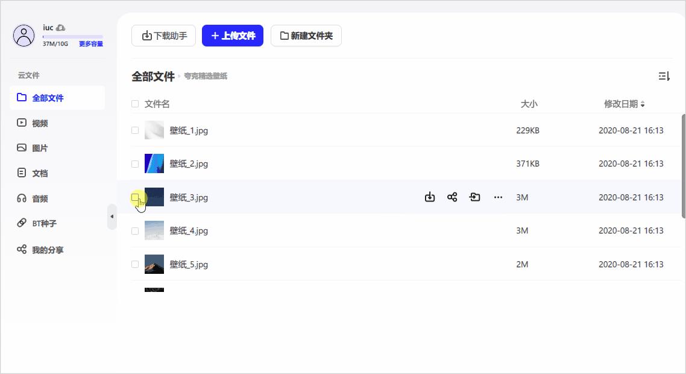
Task: Open the save-to-folder icon on 壁纸_3.jpg row
Action: coord(475,197)
